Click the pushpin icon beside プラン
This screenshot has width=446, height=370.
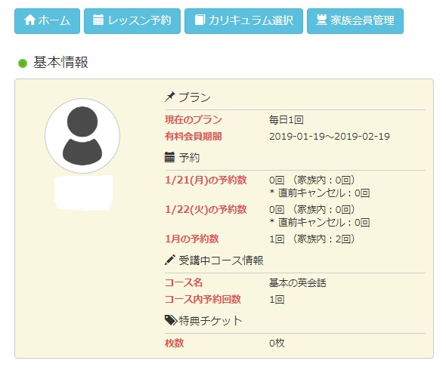pyautogui.click(x=170, y=97)
